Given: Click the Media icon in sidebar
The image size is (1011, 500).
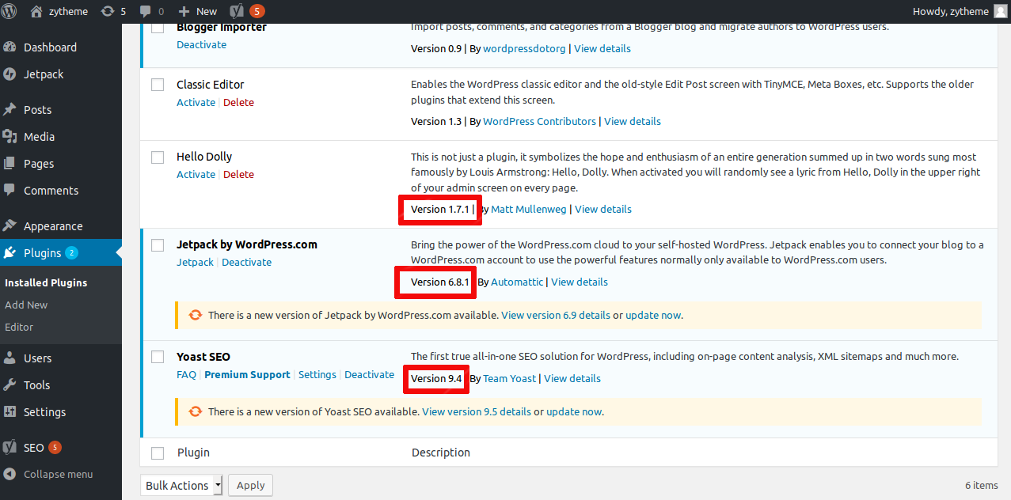Looking at the screenshot, I should [x=10, y=137].
